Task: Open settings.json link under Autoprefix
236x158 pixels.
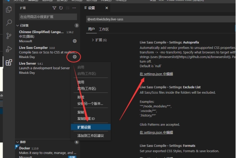Action: pyautogui.click(x=156, y=74)
